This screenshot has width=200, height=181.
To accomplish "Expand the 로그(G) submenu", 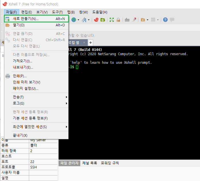I will click(37, 104).
